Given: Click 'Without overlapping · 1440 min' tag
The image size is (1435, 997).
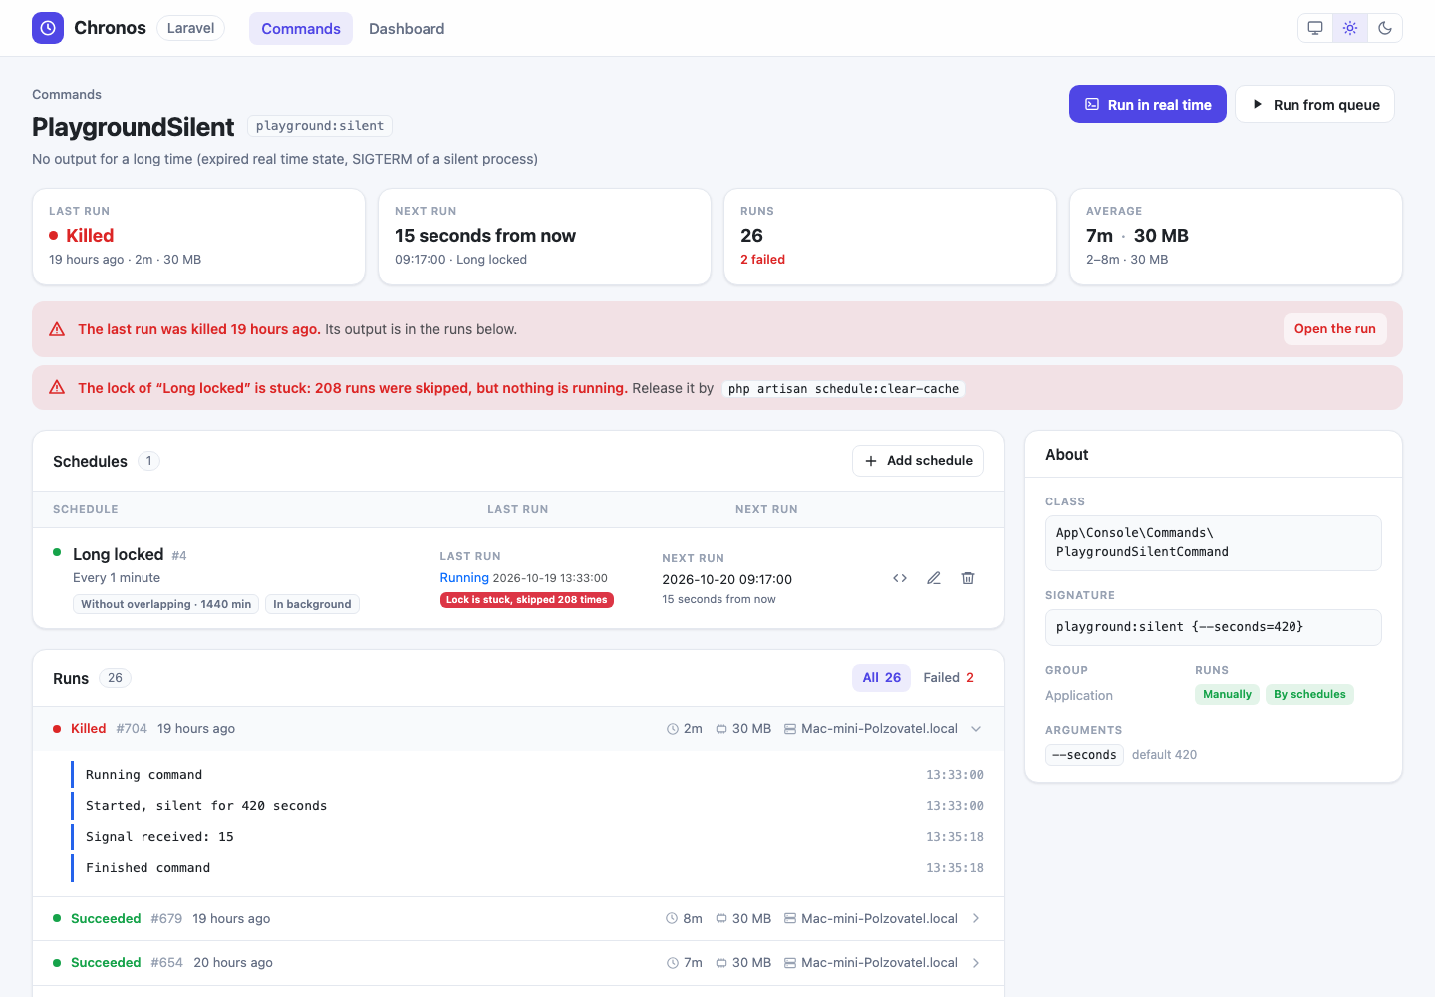Looking at the screenshot, I should click(x=165, y=604).
